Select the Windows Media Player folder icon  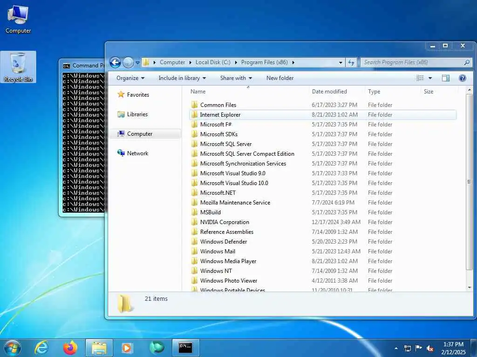coord(194,261)
